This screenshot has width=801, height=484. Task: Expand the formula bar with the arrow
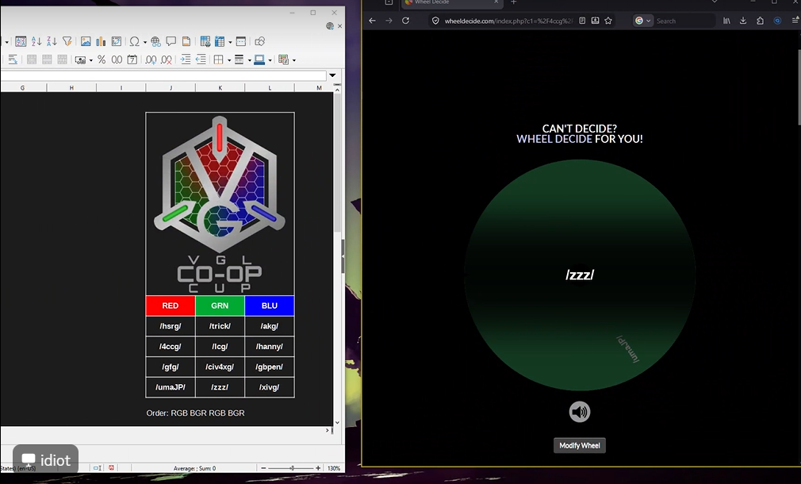tap(332, 75)
